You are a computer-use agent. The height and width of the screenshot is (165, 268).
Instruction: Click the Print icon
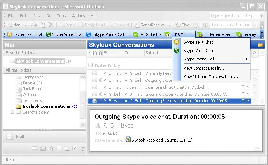click(34, 25)
